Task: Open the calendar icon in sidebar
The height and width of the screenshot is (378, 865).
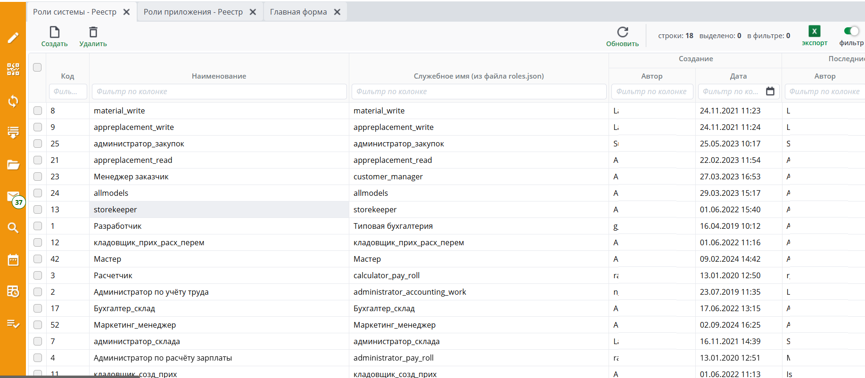Action: click(13, 260)
